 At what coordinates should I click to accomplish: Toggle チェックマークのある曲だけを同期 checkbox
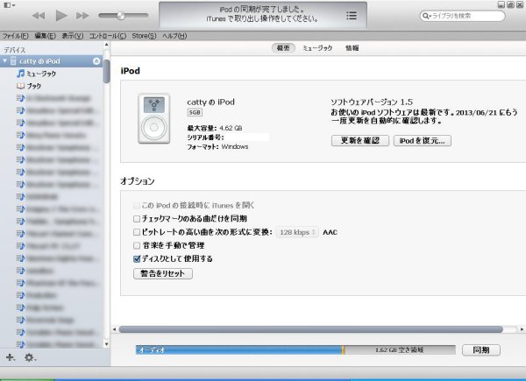pos(137,219)
